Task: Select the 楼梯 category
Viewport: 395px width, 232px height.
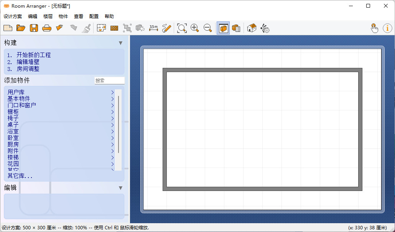Action: click(61, 158)
